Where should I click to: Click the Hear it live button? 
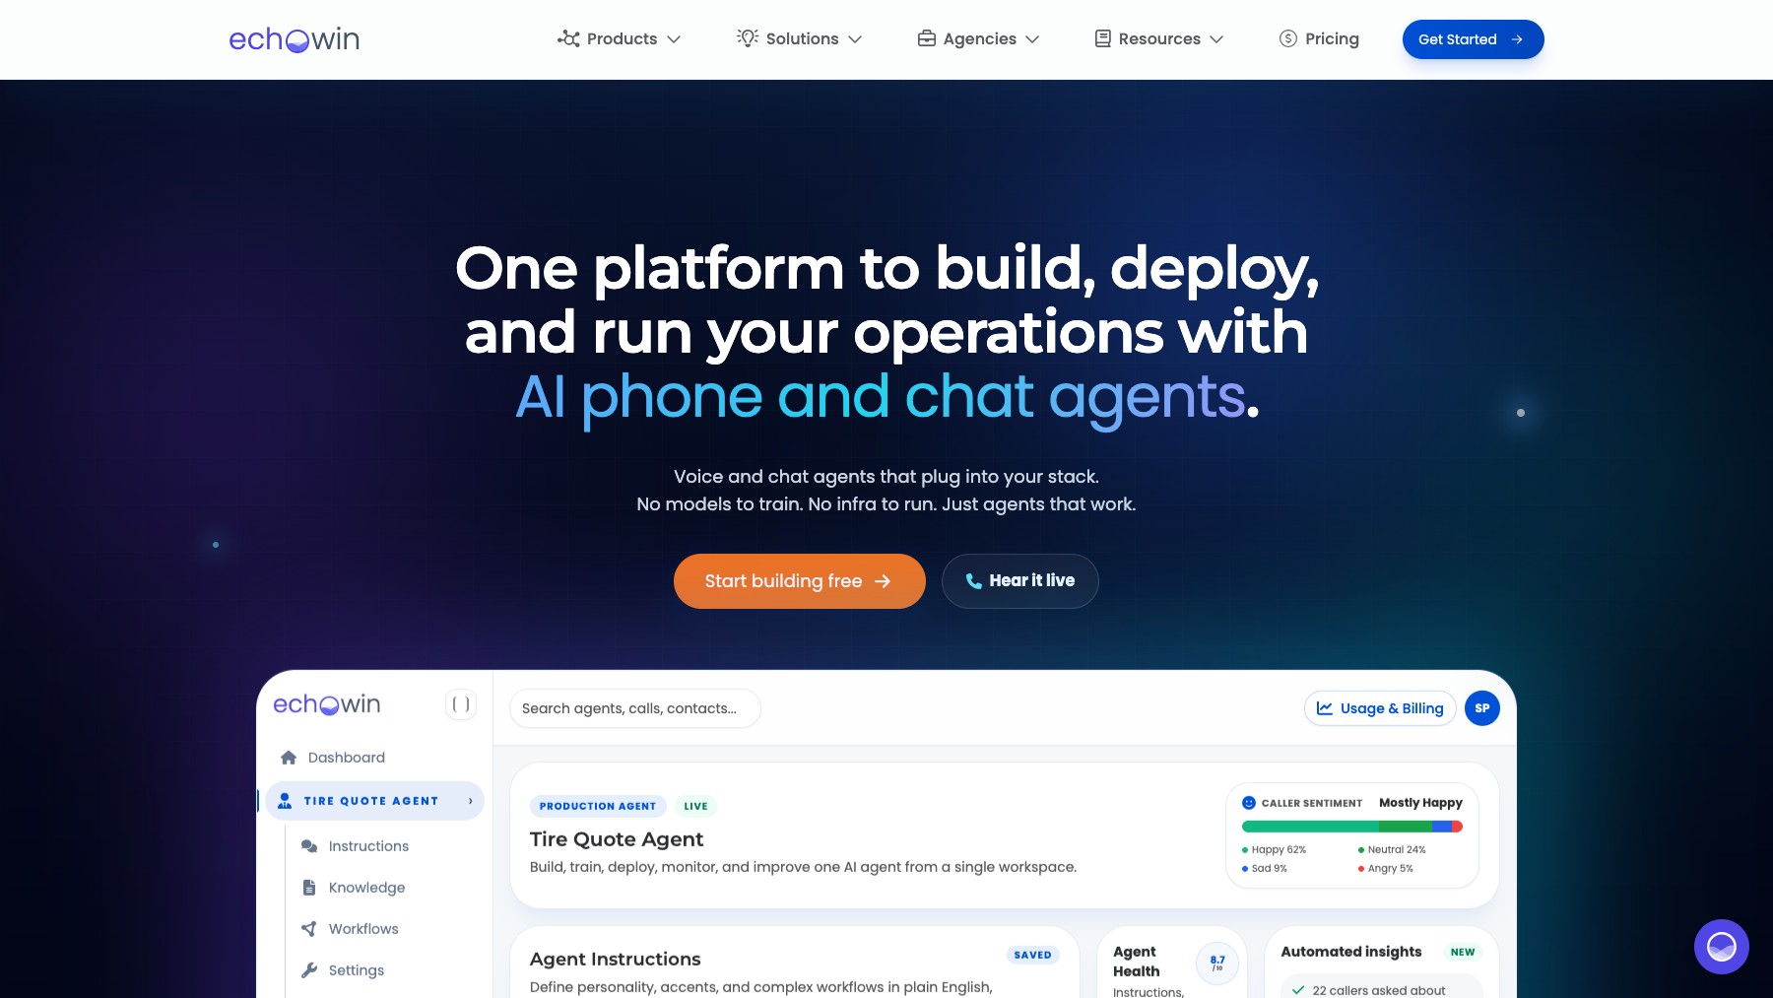coord(1019,581)
